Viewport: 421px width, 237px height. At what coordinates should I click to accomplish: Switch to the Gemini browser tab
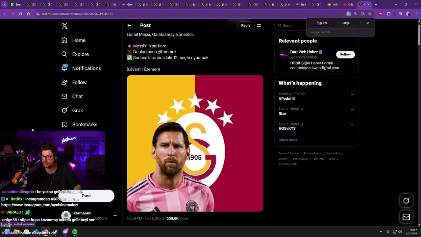tap(127, 5)
